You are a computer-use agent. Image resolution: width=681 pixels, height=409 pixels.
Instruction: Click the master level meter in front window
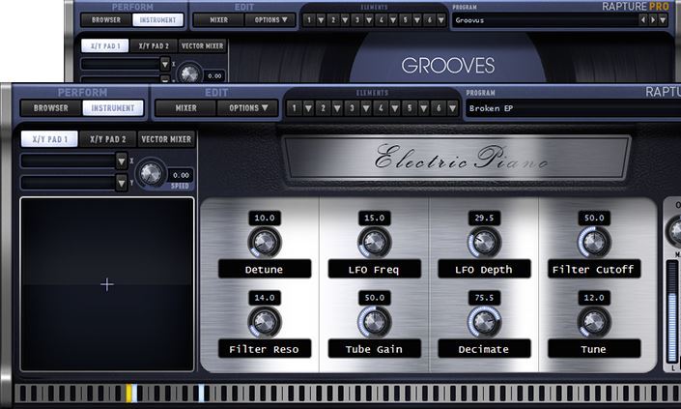click(x=672, y=310)
